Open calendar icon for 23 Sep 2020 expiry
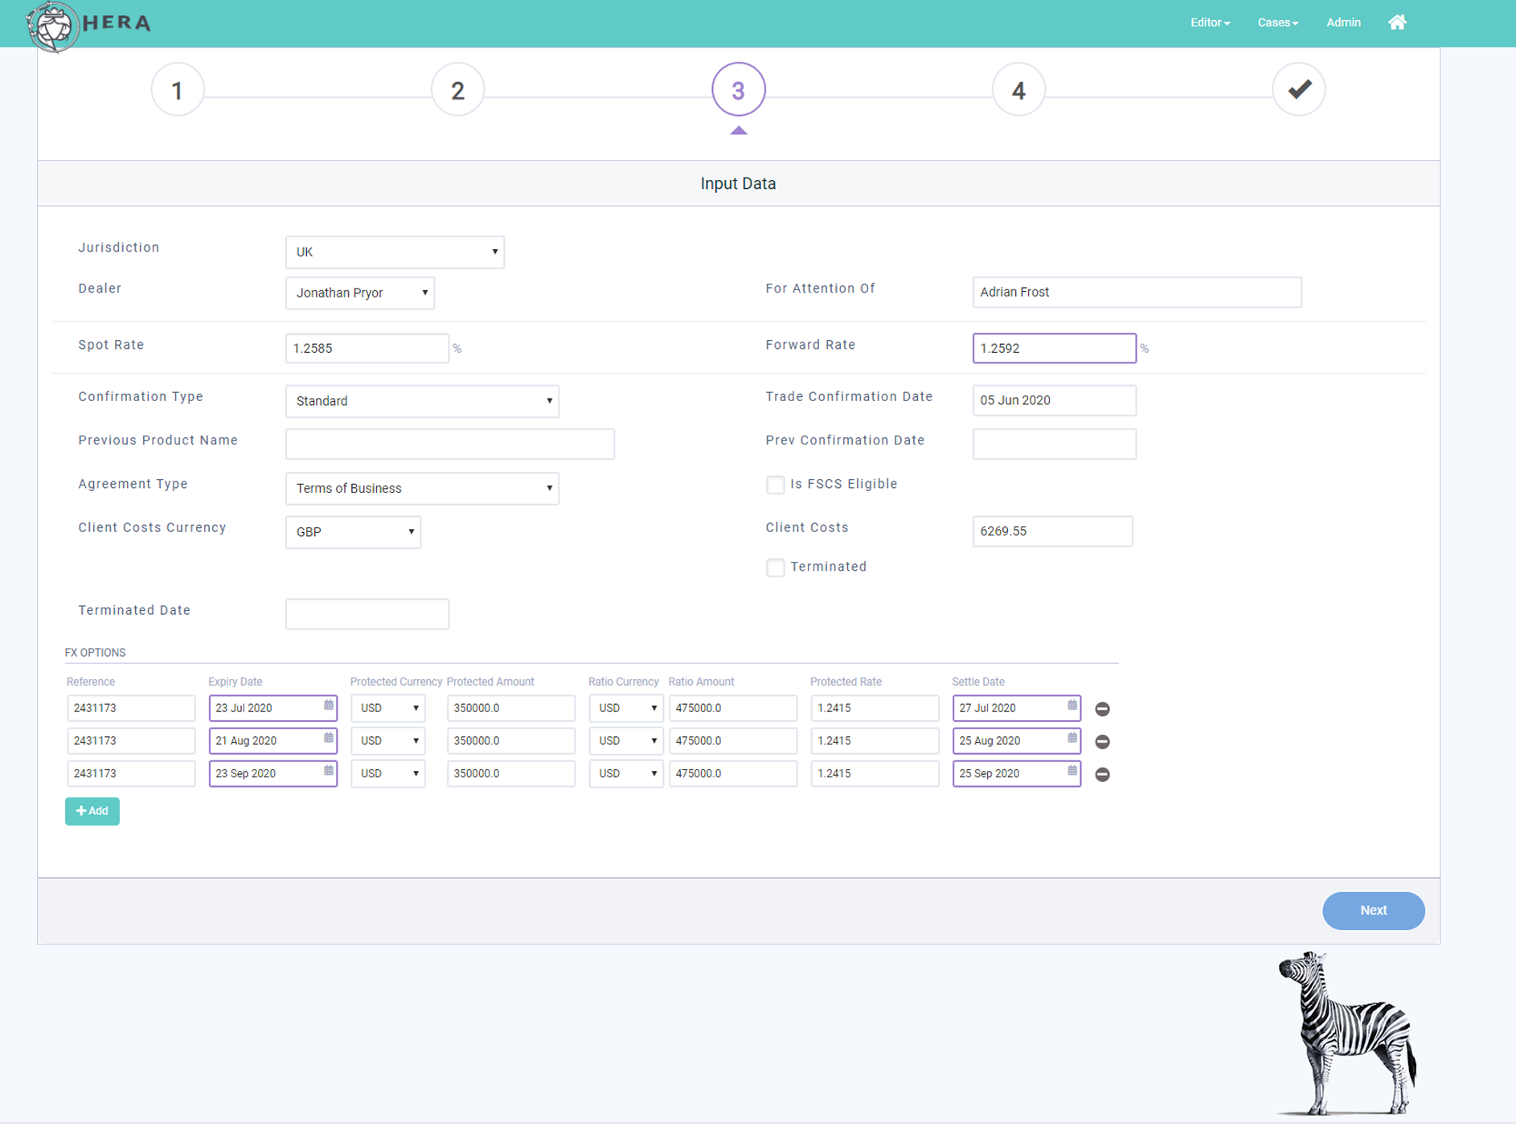 [x=328, y=771]
